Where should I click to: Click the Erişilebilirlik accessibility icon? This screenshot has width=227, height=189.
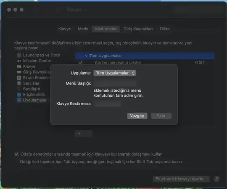point(19,95)
